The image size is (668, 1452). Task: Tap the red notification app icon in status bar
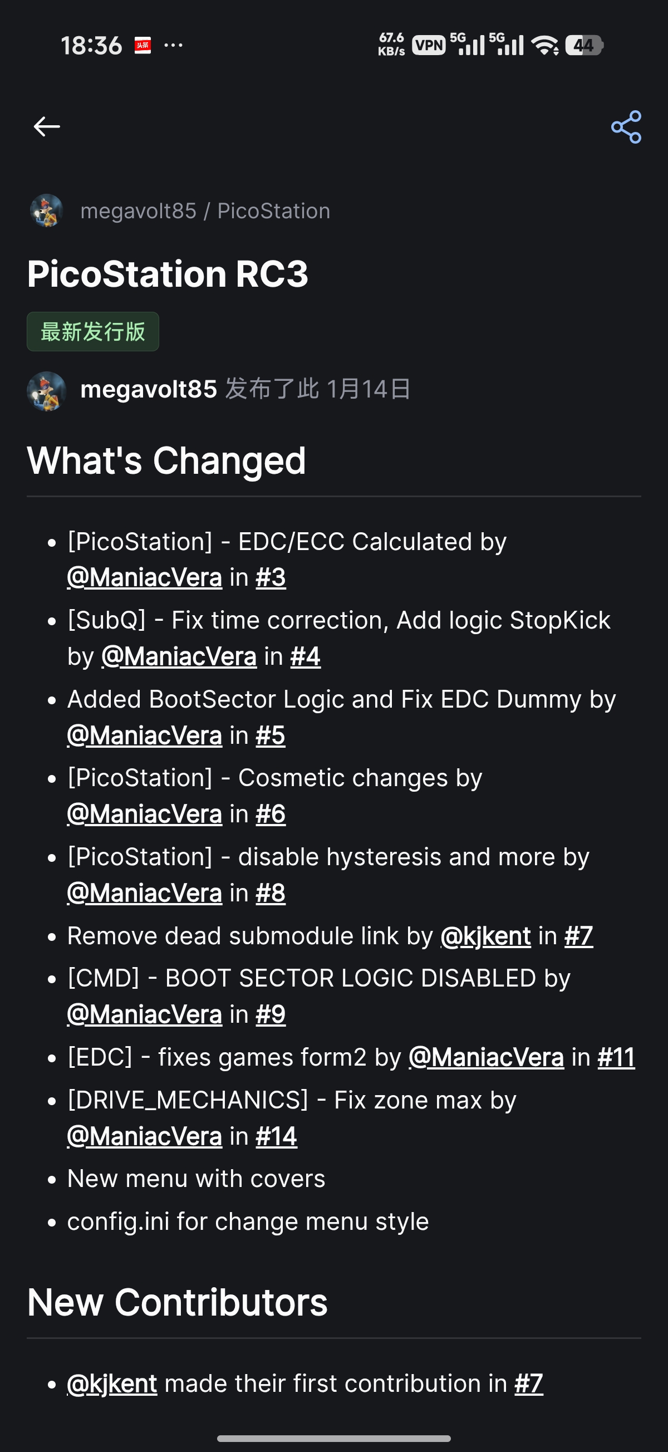click(x=143, y=45)
